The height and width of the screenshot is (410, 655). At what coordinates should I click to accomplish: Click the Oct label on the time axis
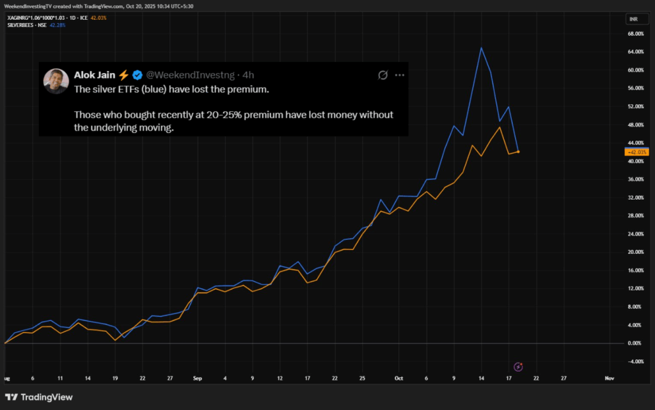(x=399, y=378)
